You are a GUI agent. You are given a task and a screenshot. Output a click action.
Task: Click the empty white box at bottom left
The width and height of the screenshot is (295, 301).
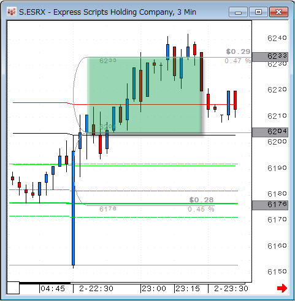(13, 288)
